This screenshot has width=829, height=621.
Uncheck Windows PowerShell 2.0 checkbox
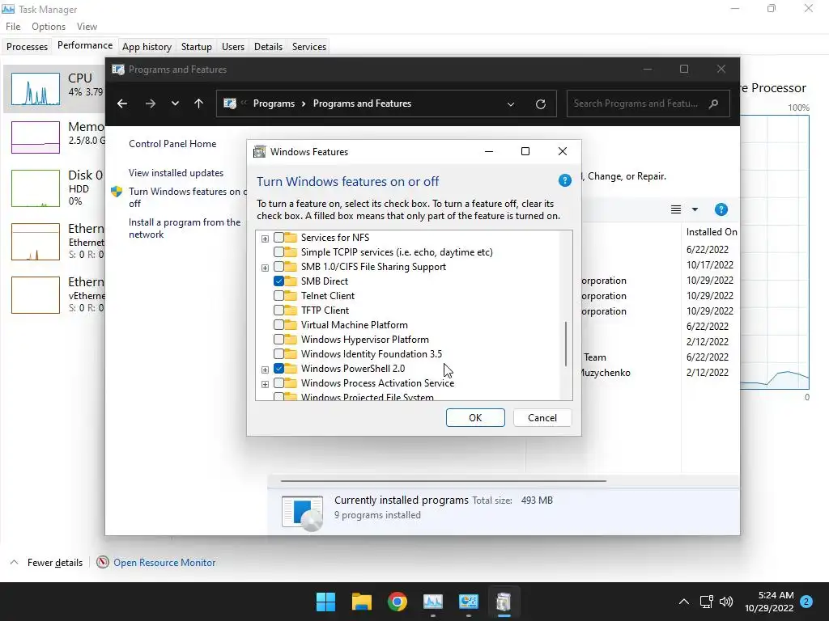click(278, 369)
